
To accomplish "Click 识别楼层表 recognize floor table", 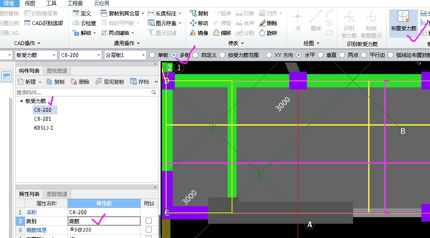I will (41, 13).
